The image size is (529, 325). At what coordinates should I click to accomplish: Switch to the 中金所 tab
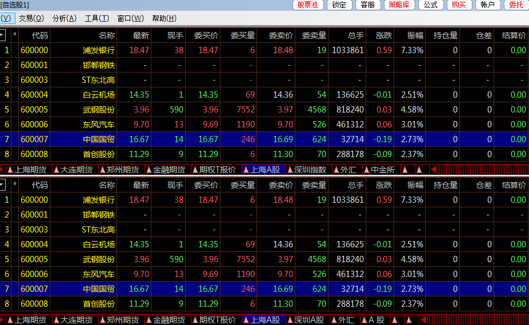379,170
